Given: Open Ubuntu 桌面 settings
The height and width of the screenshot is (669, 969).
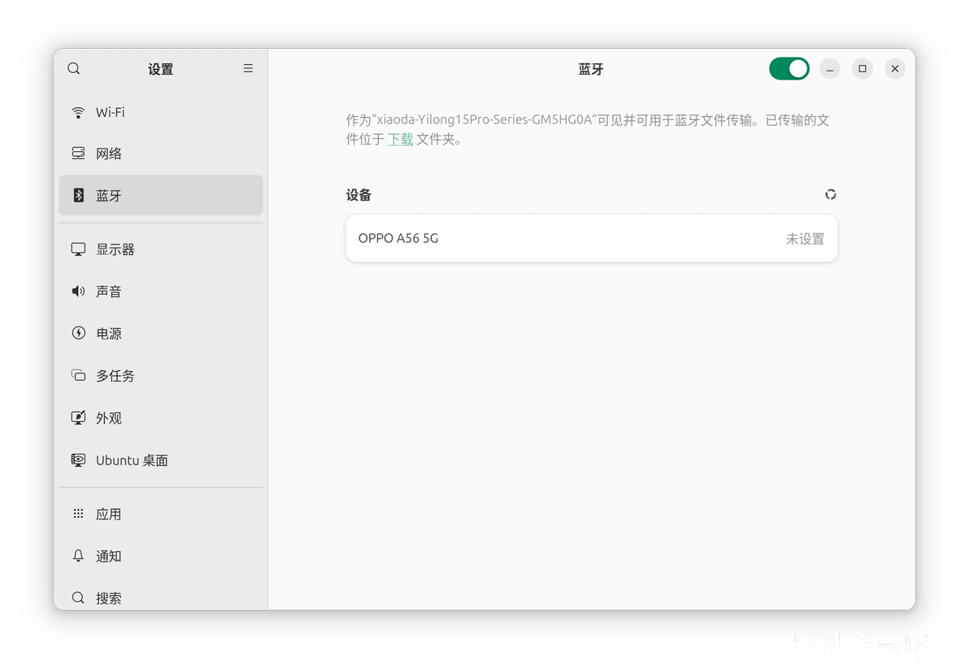Looking at the screenshot, I should click(x=161, y=460).
